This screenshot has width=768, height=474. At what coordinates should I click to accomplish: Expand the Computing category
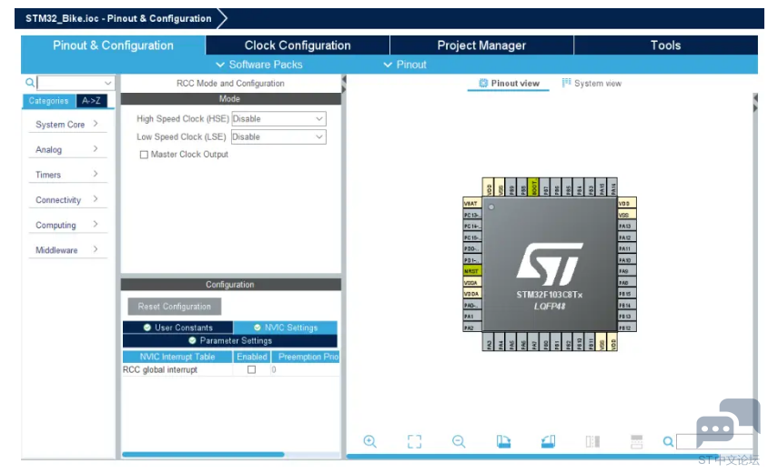tap(67, 225)
